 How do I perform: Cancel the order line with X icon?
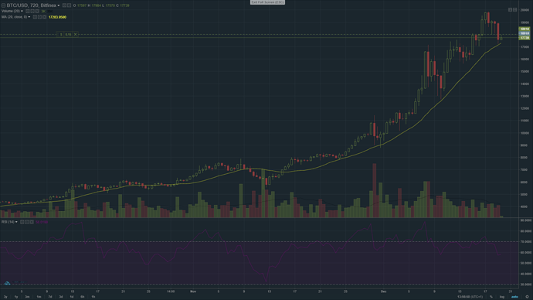tap(76, 34)
